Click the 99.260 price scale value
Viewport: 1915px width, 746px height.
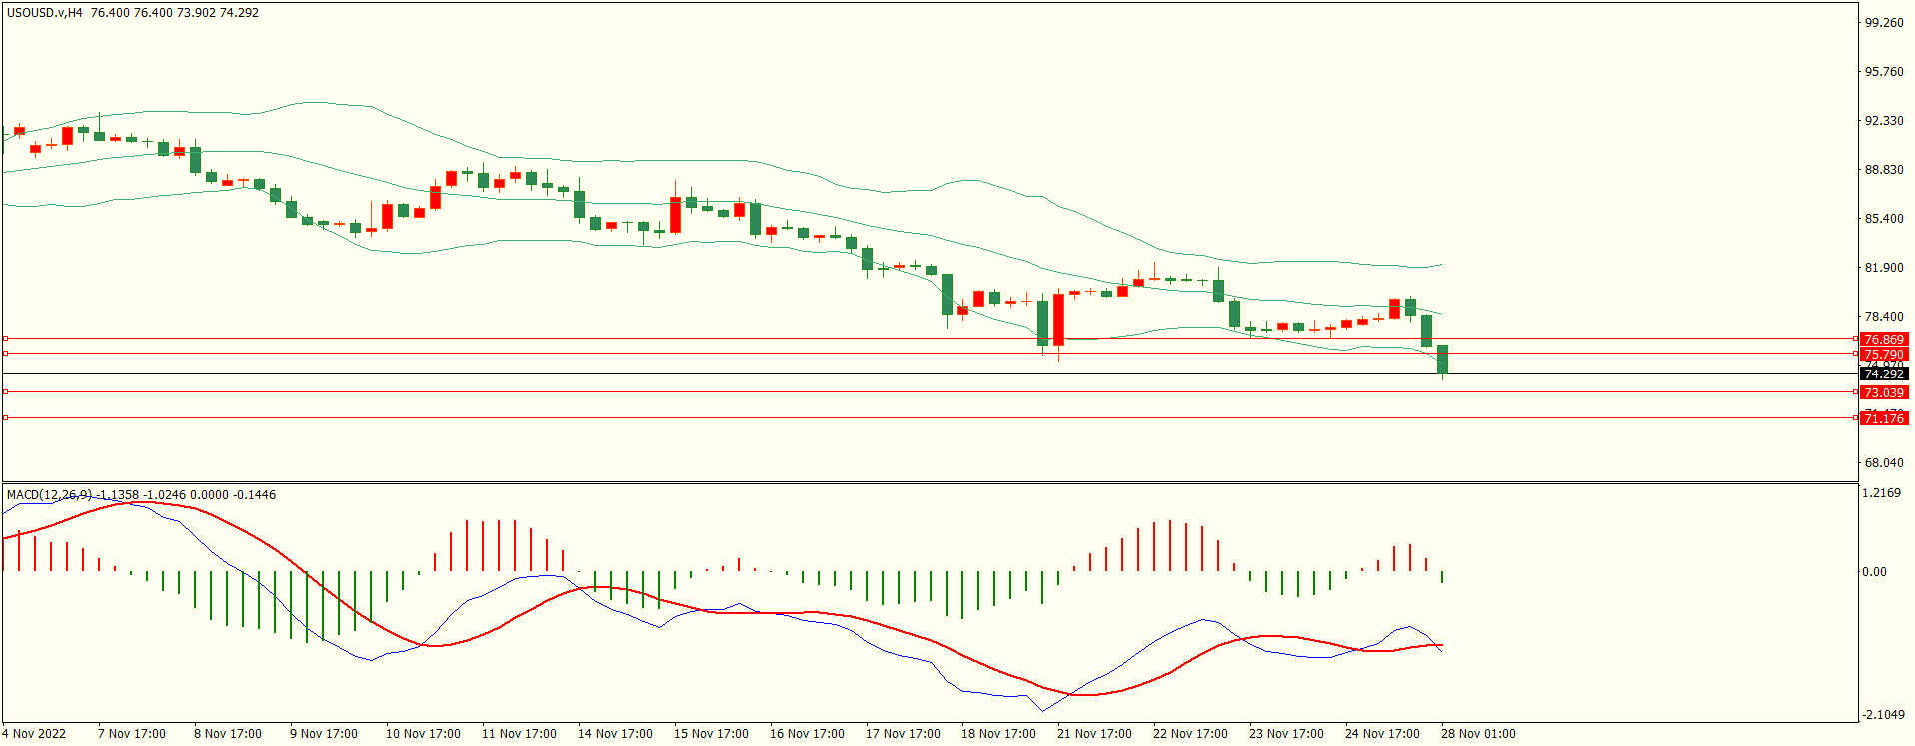pos(1884,23)
